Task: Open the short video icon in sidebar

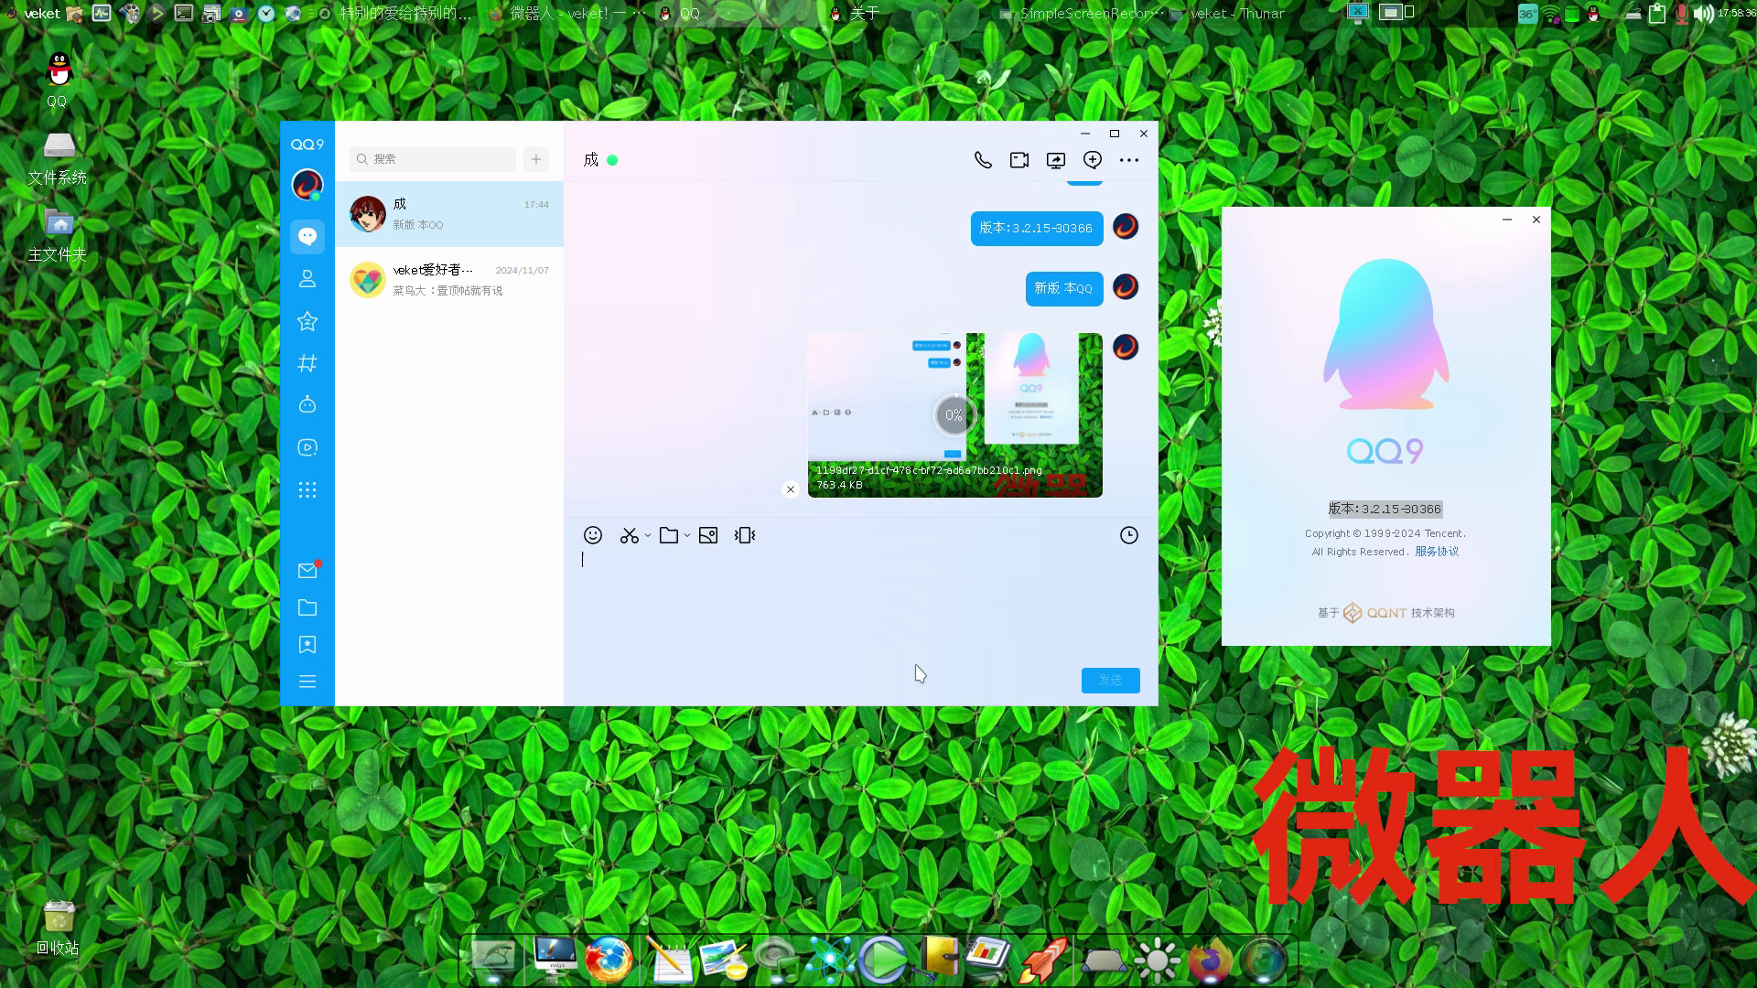Action: click(x=307, y=447)
